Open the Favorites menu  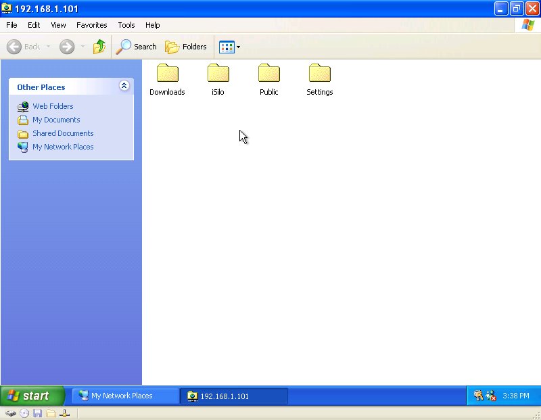pyautogui.click(x=91, y=25)
